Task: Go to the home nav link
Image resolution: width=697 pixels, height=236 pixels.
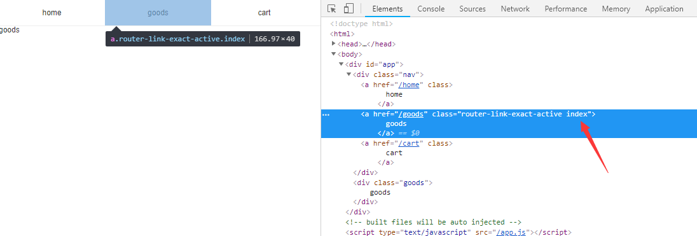Action: pos(52,13)
